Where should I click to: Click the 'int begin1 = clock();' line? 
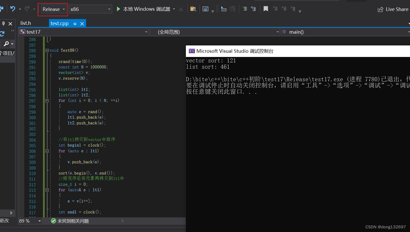point(82,145)
